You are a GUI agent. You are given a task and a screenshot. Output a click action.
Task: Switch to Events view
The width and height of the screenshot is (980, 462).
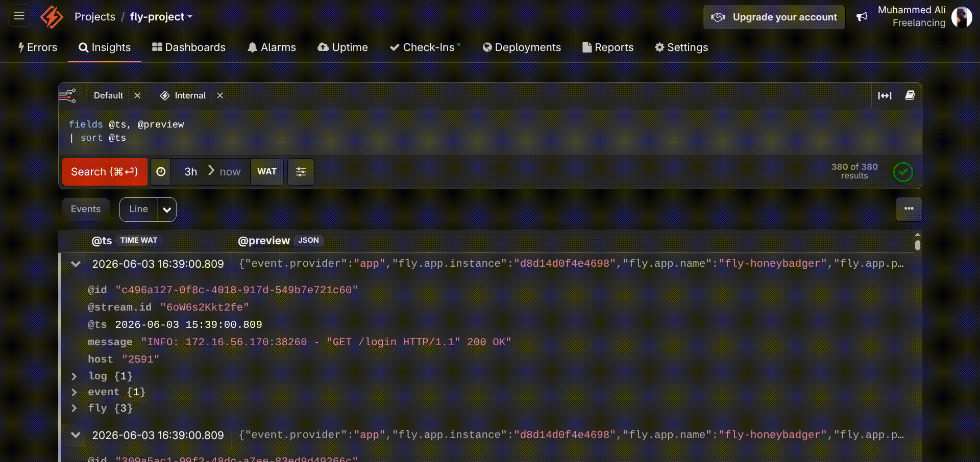(x=86, y=209)
